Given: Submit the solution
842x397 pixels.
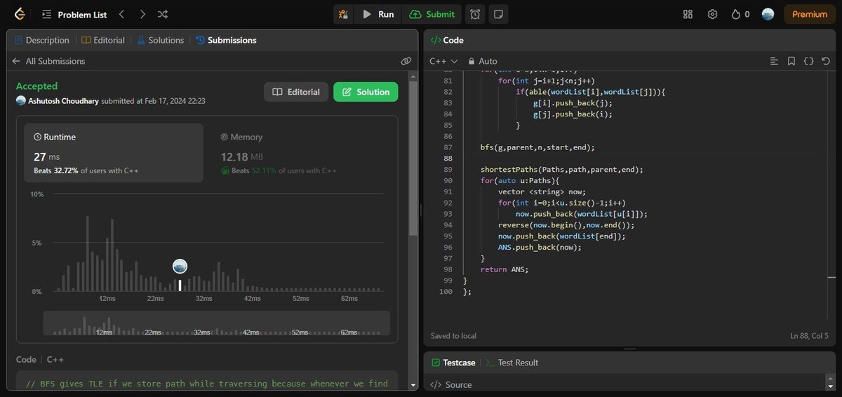Looking at the screenshot, I should (432, 14).
